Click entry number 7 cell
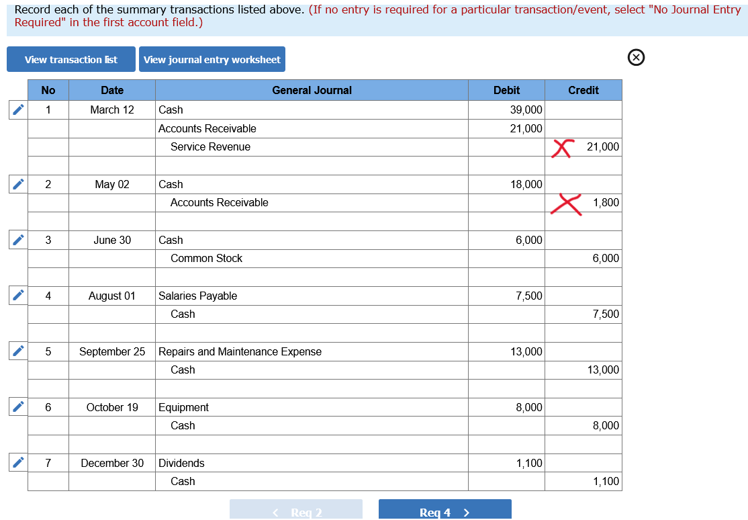Image resolution: width=748 pixels, height=520 pixels. coord(48,463)
